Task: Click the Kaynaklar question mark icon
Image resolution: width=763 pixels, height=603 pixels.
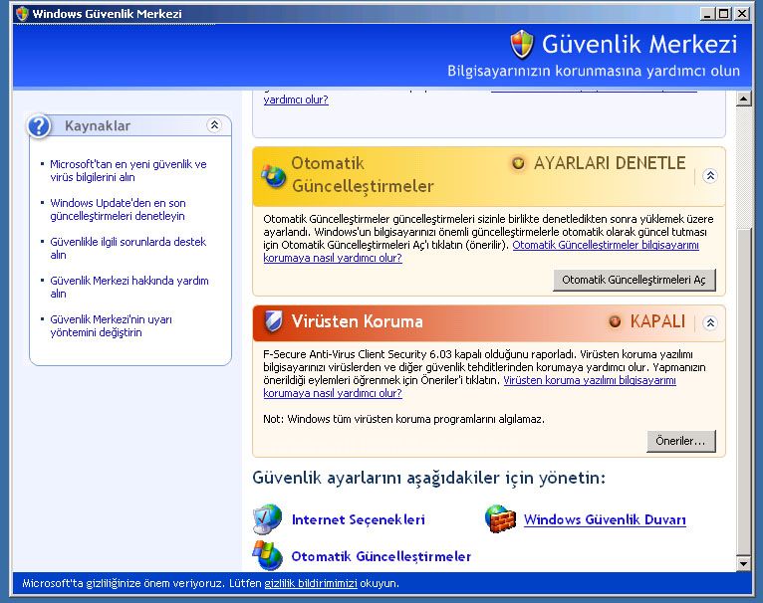Action: click(x=39, y=126)
